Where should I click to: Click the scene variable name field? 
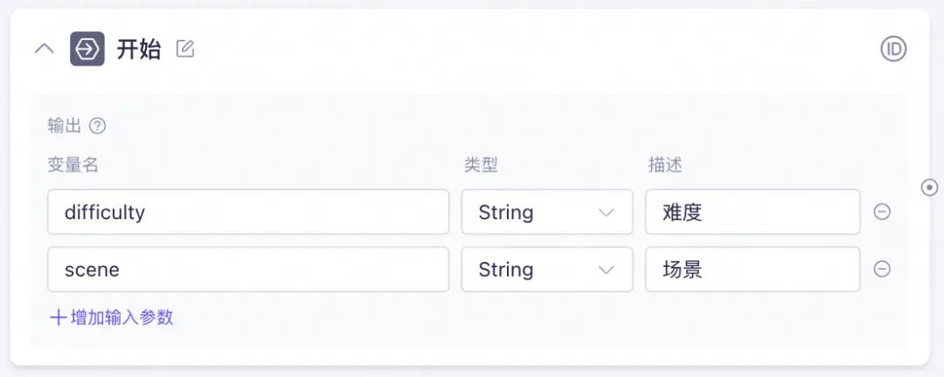pos(248,270)
